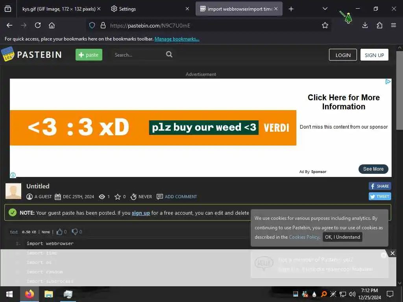The image size is (403, 302).
Task: Open the volume speaker tray icon
Action: pos(352,294)
